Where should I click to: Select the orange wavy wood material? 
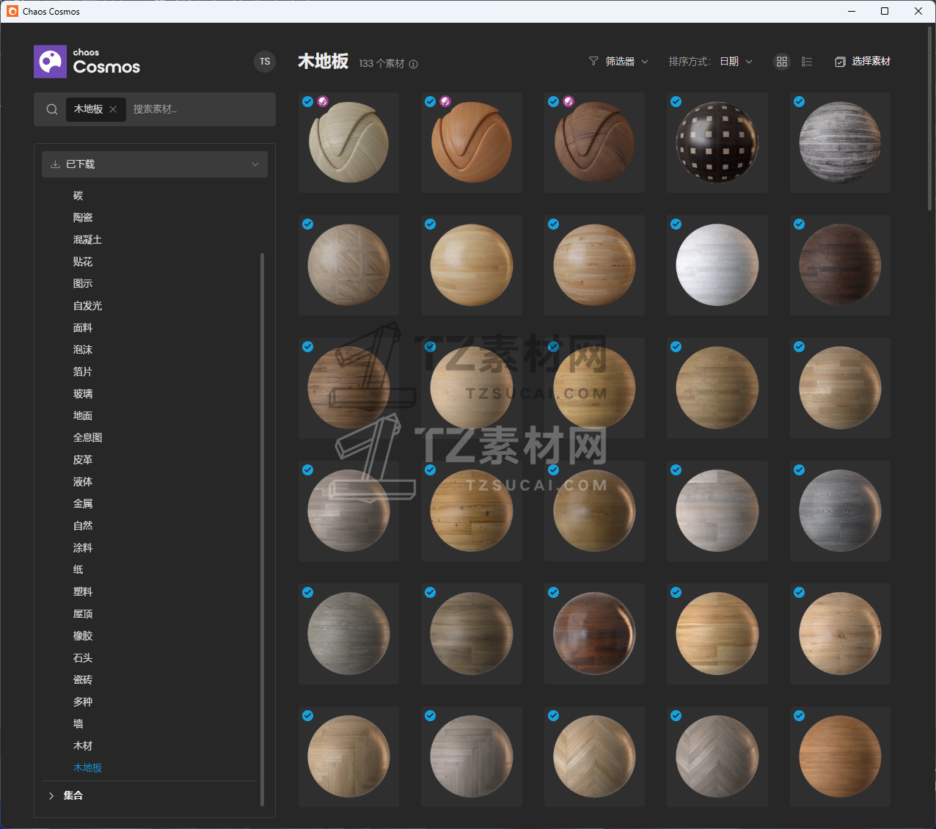tap(472, 142)
